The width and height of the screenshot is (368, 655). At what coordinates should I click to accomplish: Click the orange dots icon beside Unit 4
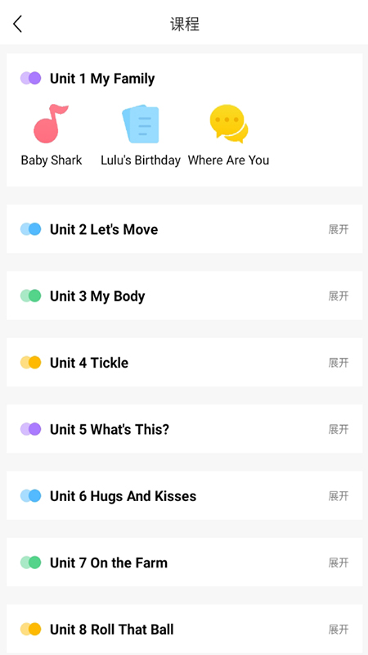[30, 362]
